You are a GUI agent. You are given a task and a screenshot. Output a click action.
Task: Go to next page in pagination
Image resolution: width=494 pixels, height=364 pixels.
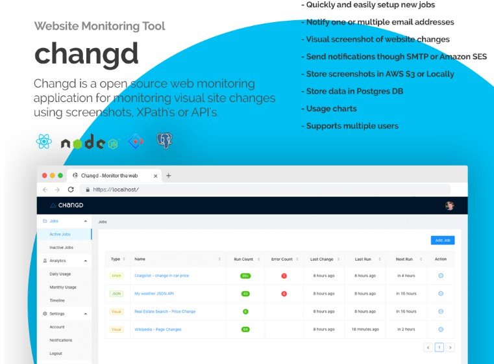(451, 347)
